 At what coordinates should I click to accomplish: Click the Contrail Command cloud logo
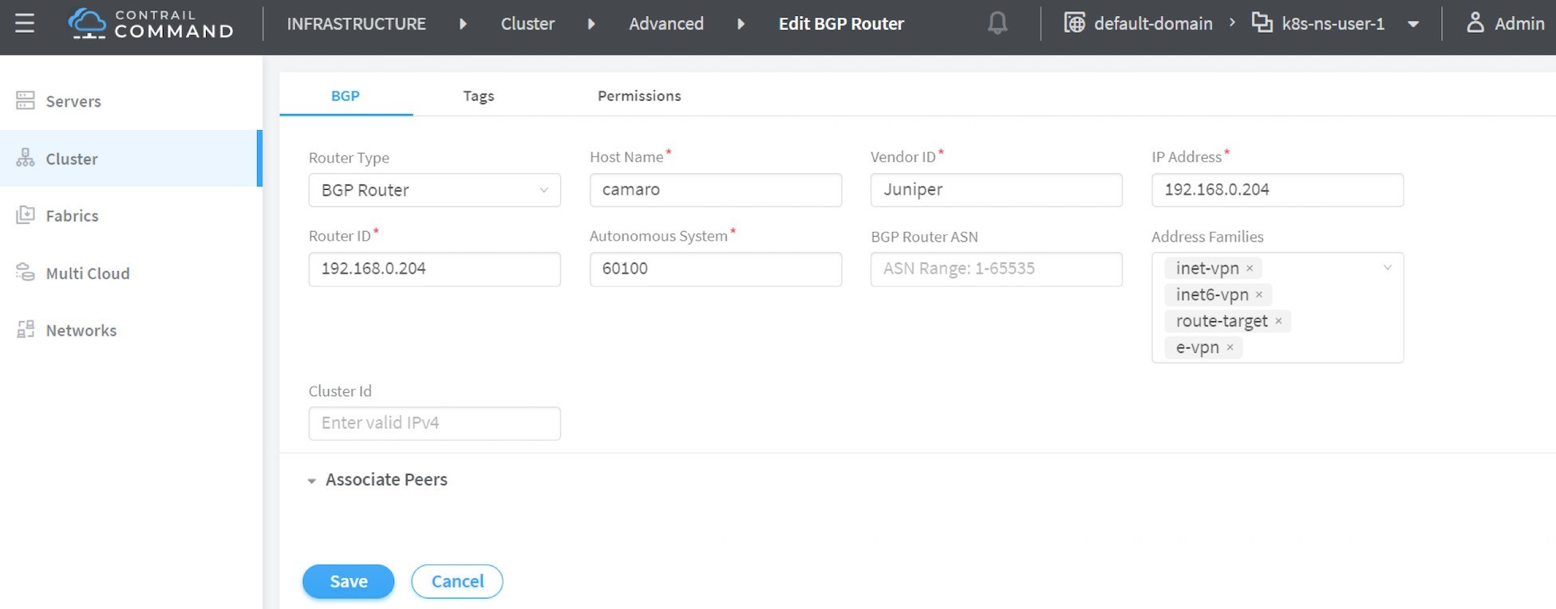point(86,23)
